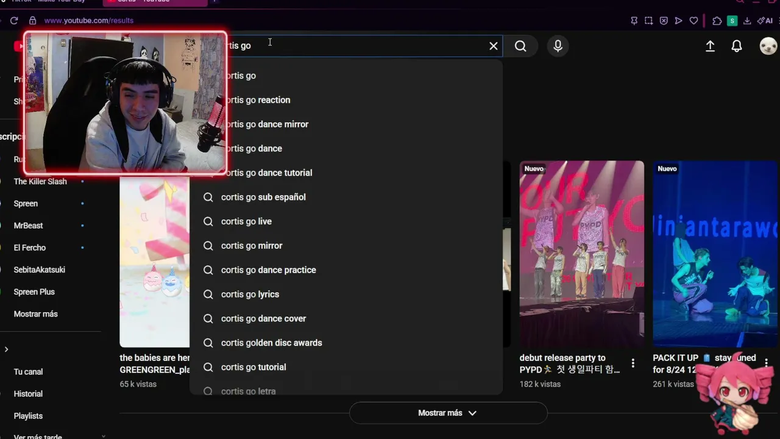This screenshot has height=439, width=780.
Task: Choose "cortis golden disc awards" suggestion
Action: 346,343
